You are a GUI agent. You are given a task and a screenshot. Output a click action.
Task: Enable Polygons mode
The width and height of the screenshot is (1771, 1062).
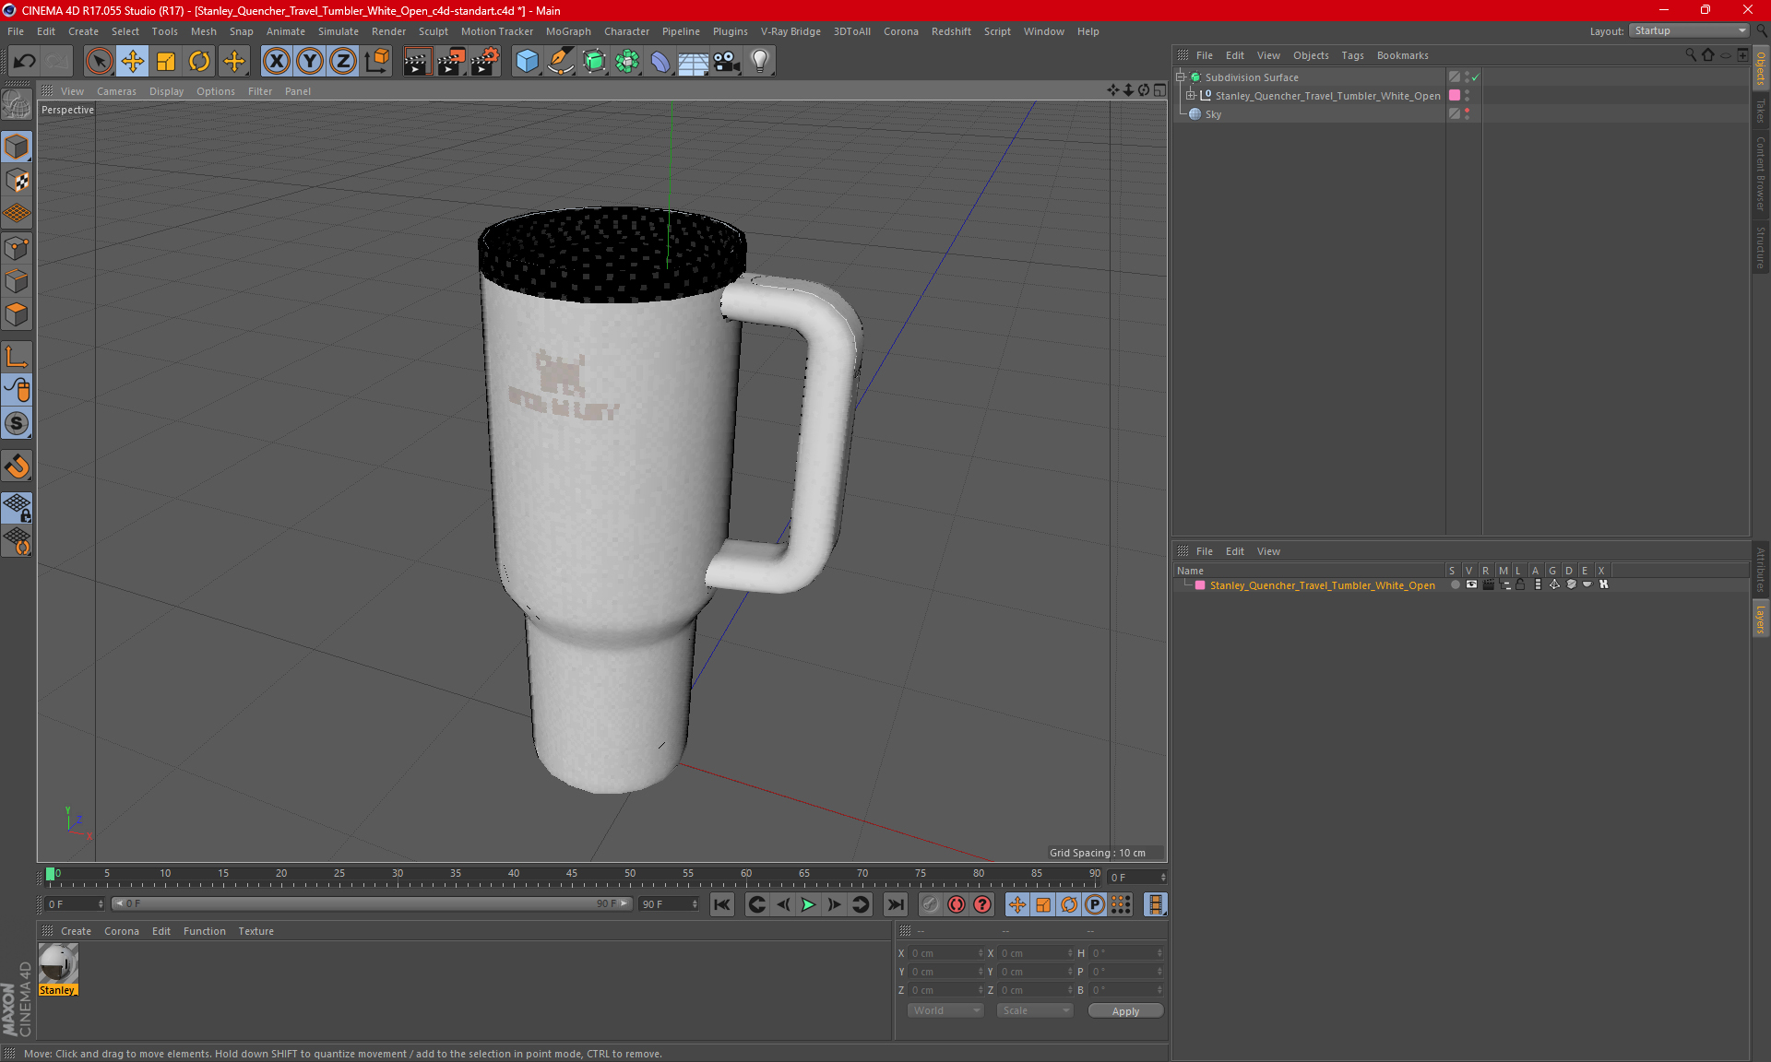[x=17, y=314]
